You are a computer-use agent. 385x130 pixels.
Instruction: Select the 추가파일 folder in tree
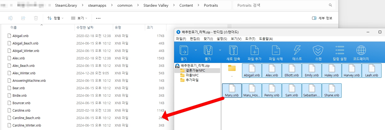tap(192, 80)
